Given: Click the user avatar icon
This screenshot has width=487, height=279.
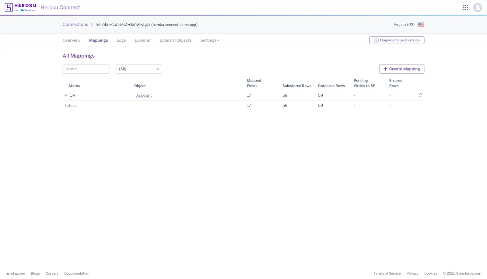Looking at the screenshot, I should point(478,7).
